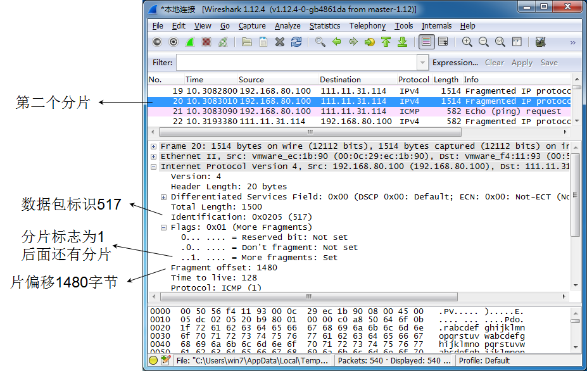The image size is (587, 371).
Task: Open the capture interfaces list icon
Action: [157, 42]
